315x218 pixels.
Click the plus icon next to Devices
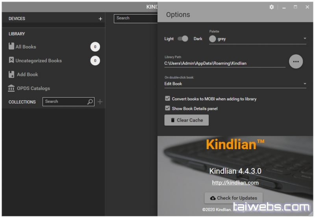pos(100,18)
